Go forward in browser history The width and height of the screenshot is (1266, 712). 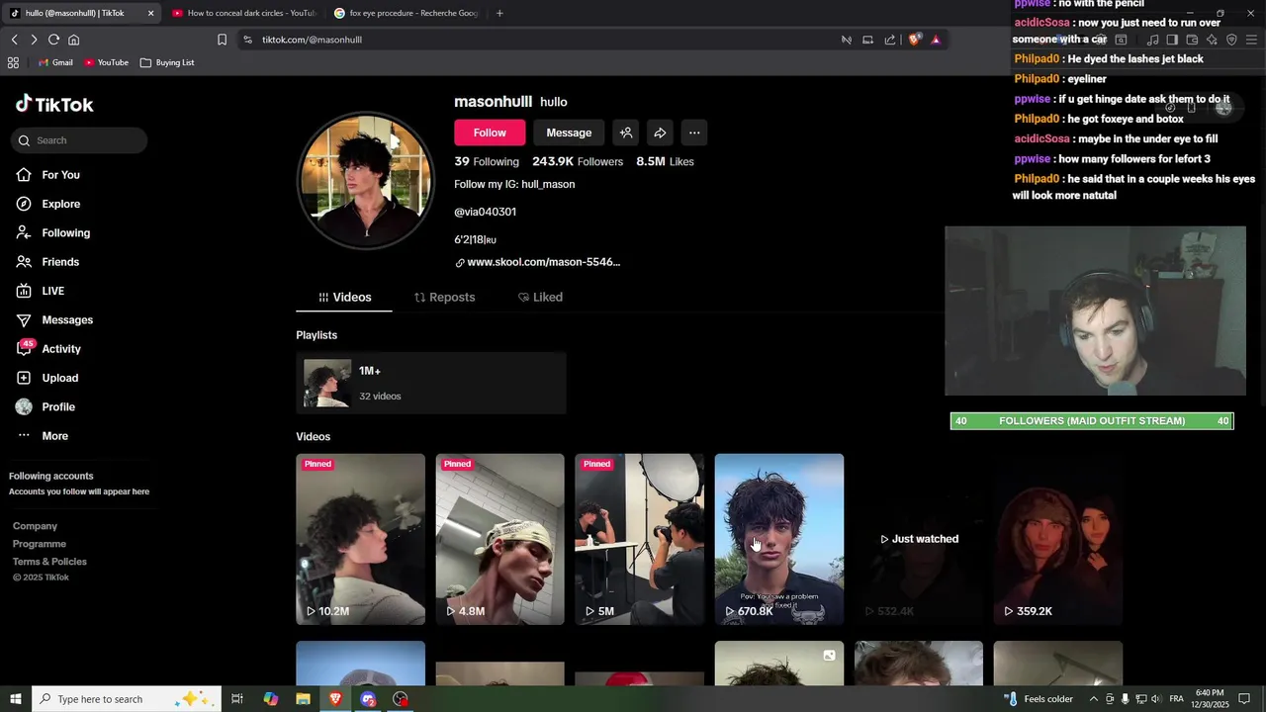point(34,40)
